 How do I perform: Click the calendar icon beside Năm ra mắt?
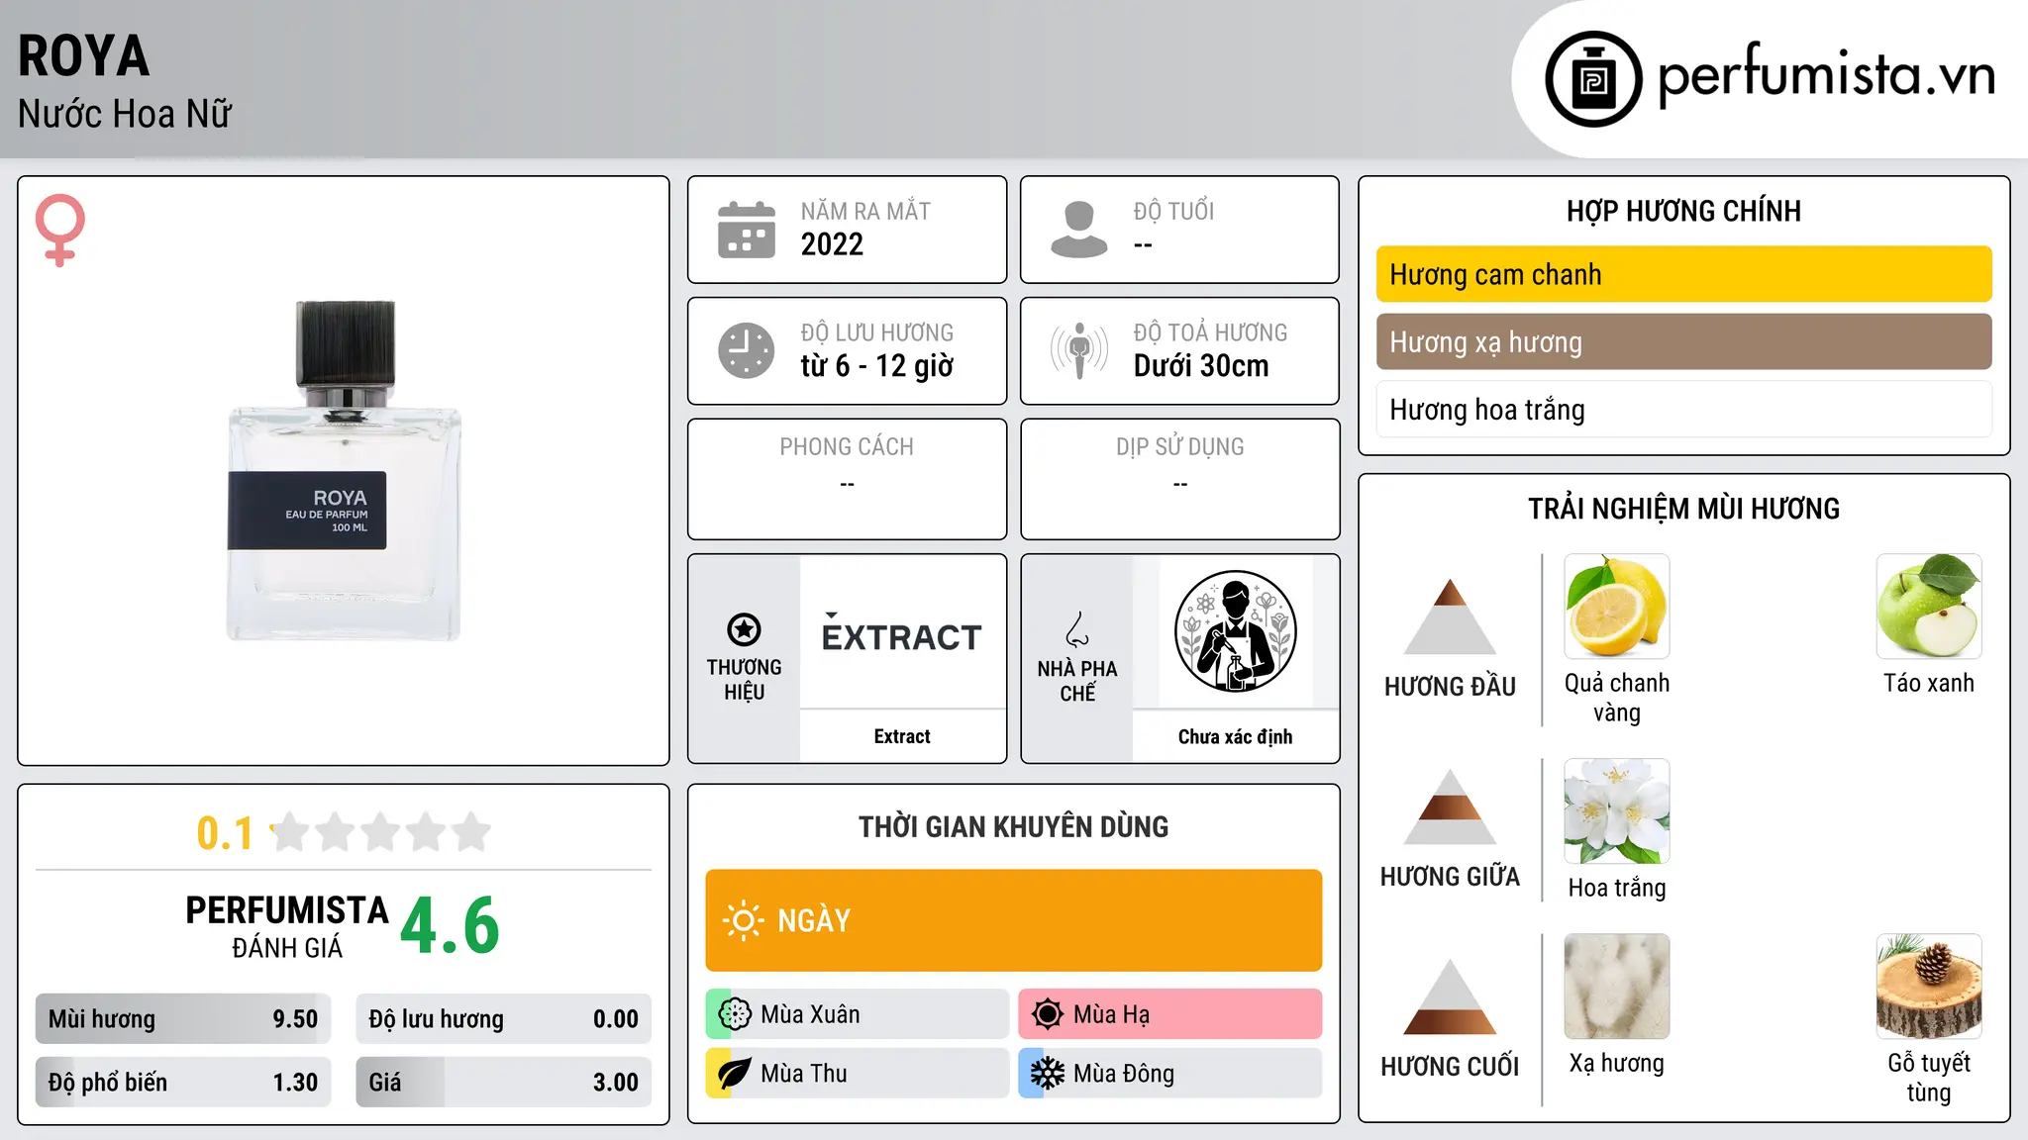(x=747, y=230)
